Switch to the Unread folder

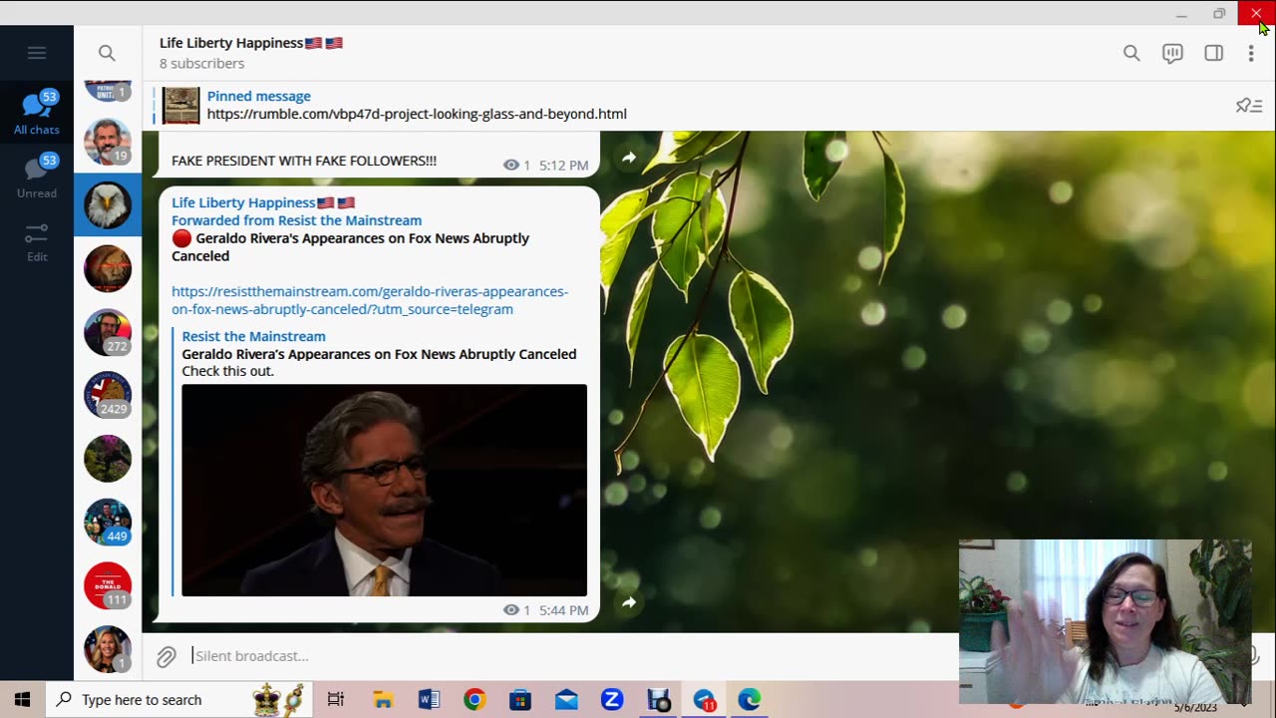pyautogui.click(x=37, y=176)
